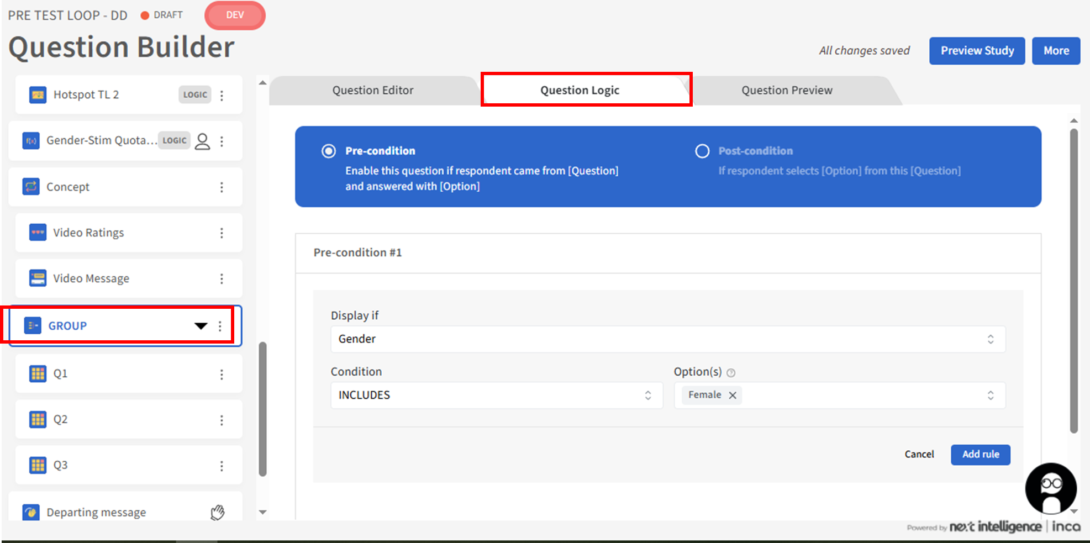Click the Preview Study button
This screenshot has width=1090, height=543.
(x=977, y=51)
